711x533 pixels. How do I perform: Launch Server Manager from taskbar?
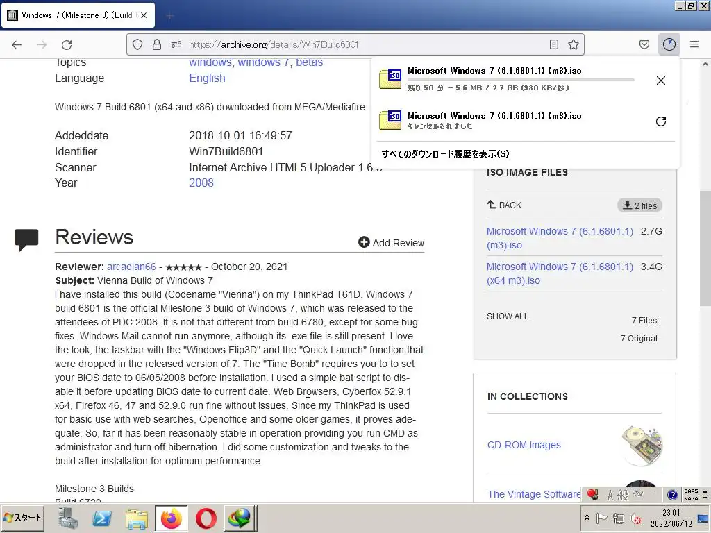click(67, 518)
